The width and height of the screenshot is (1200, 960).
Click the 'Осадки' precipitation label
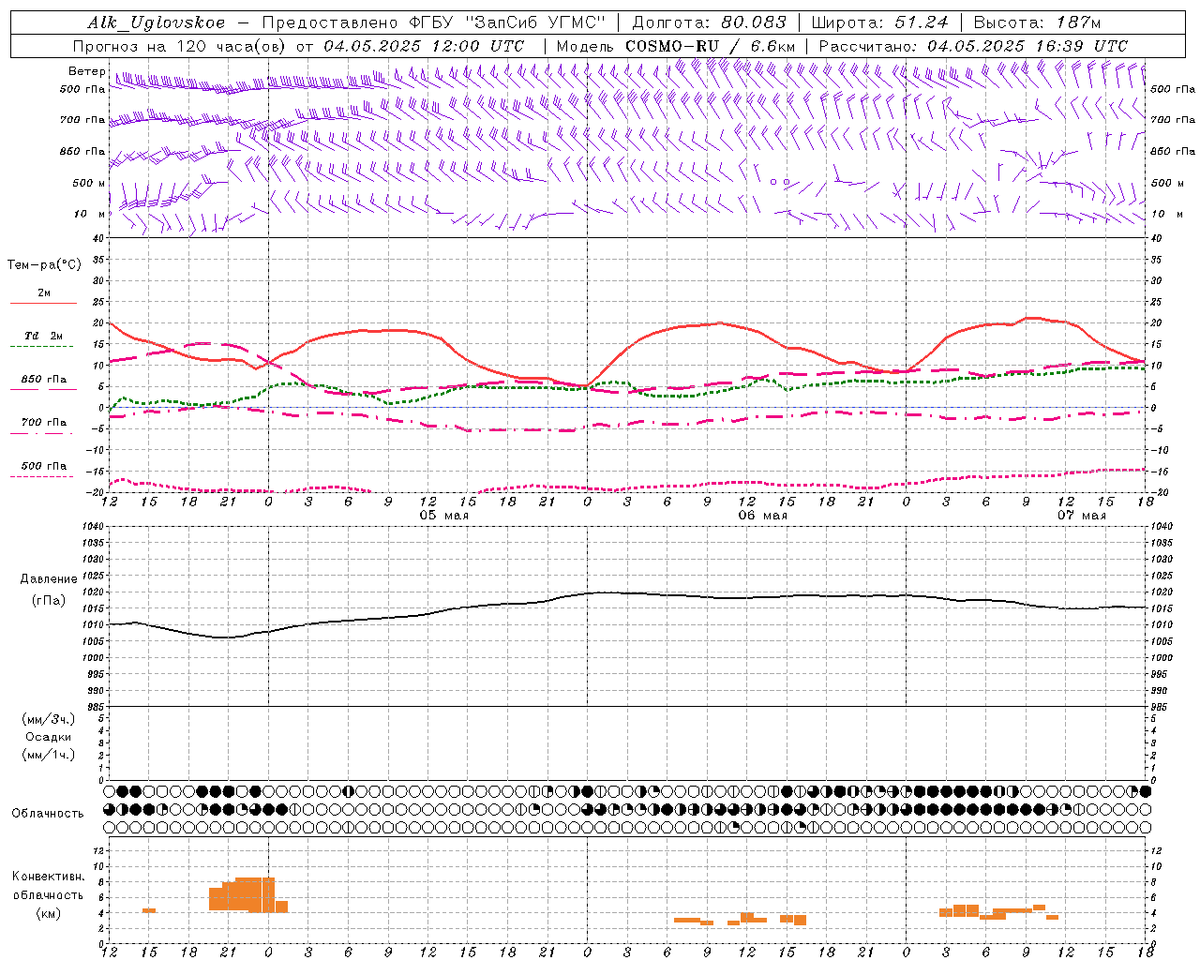(49, 737)
